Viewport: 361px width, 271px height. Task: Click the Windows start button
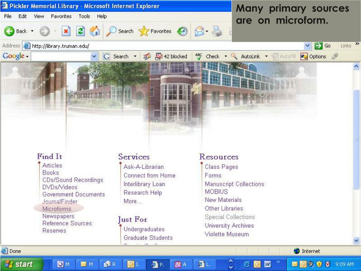pos(22,264)
